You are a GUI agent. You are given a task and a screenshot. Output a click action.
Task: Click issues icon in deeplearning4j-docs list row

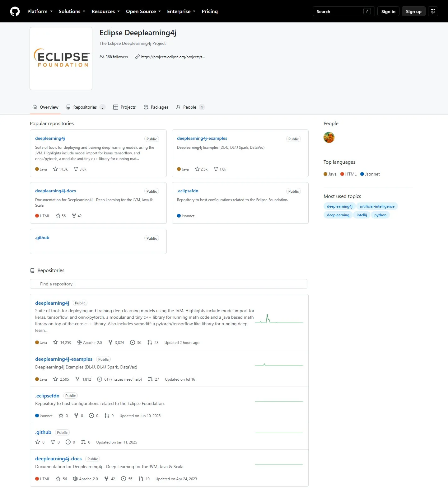[124, 479]
